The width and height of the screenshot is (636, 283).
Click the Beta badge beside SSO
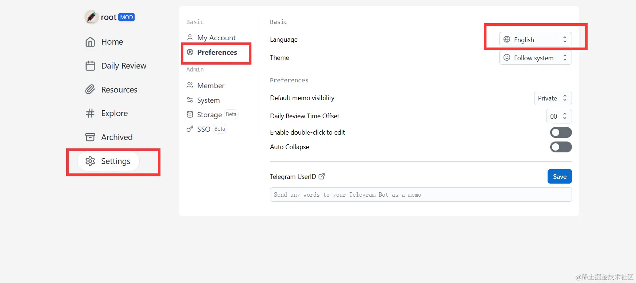pos(220,129)
